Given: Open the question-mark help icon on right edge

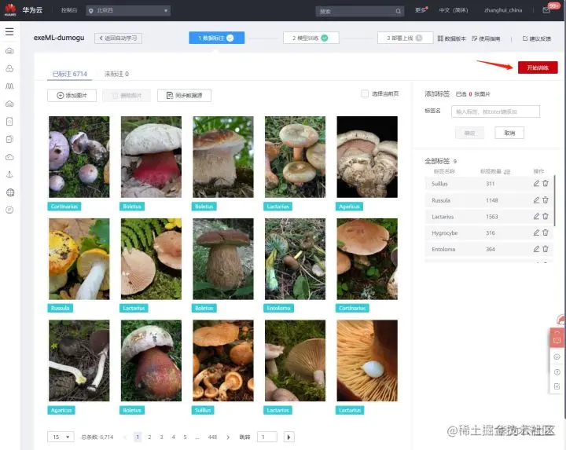Looking at the screenshot, I should [x=557, y=371].
